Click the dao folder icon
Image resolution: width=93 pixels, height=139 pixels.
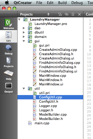30,28
